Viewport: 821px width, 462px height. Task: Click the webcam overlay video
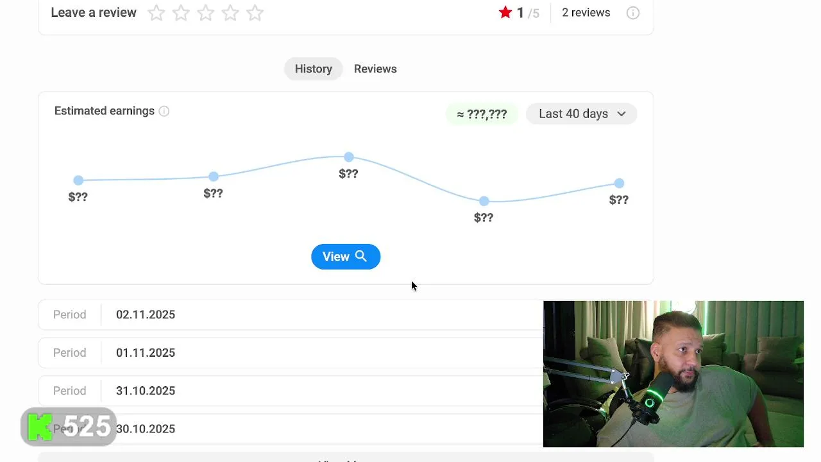pyautogui.click(x=673, y=374)
